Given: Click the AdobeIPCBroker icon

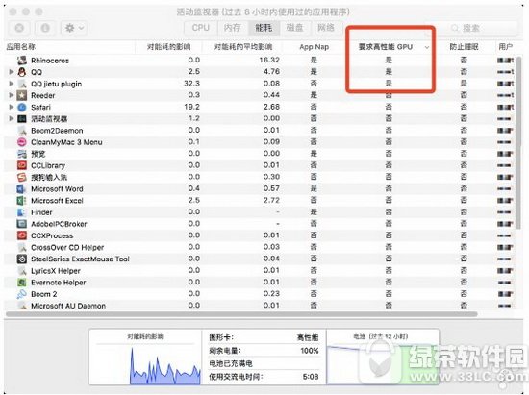Looking at the screenshot, I should pyautogui.click(x=22, y=224).
